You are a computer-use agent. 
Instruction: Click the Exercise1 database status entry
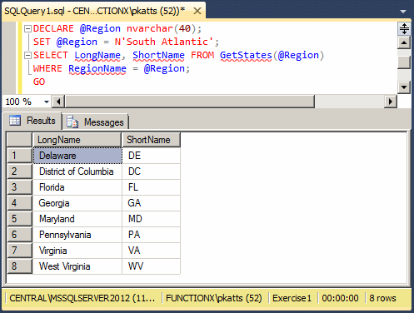coord(292,298)
